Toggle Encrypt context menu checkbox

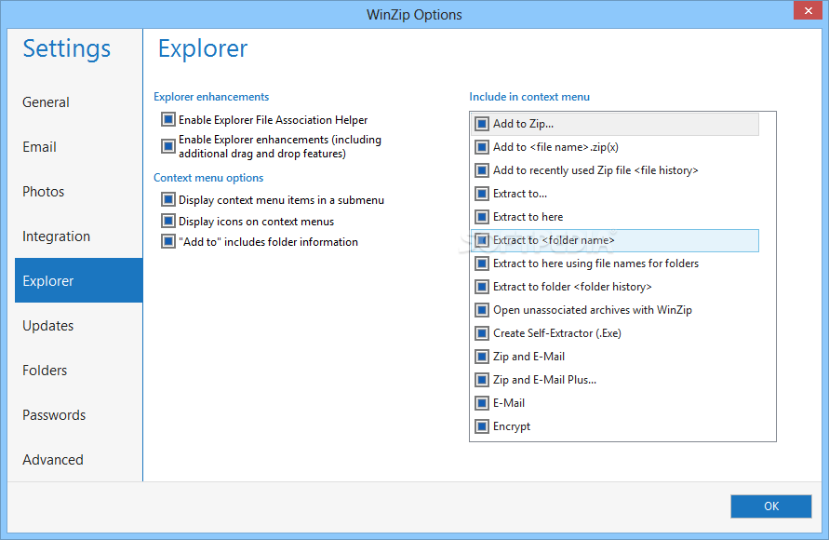coord(482,426)
